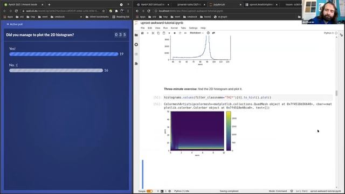Switch to the JupyterLab tab in right browser

(x=225, y=5)
